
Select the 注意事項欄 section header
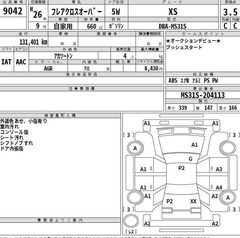82,88
